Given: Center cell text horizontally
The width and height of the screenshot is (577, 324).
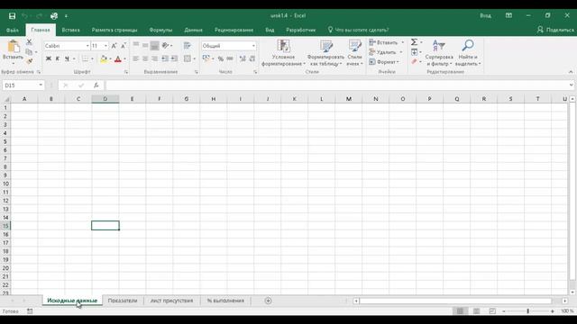Looking at the screenshot, I should point(145,58).
